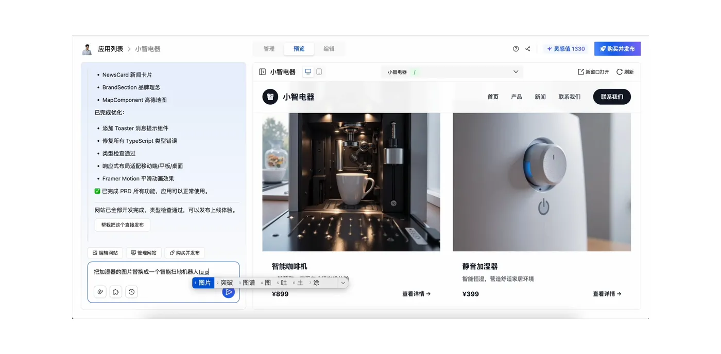The height and width of the screenshot is (354, 721).
Task: Click 购买并发布 button above chat input
Action: pyautogui.click(x=185, y=253)
